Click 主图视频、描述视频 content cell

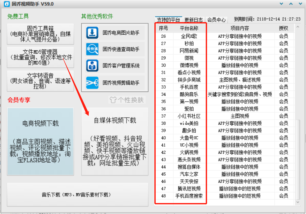coord(240,80)
